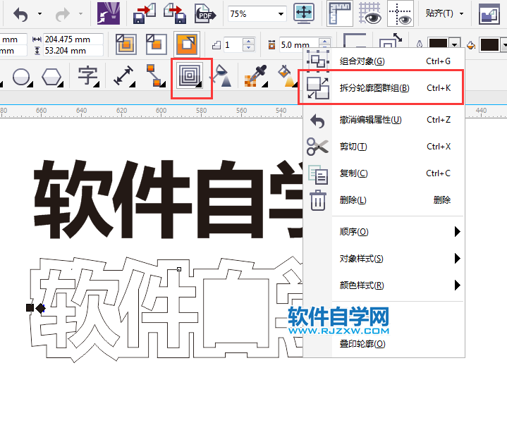Click the Redo arrow icon

(62, 14)
